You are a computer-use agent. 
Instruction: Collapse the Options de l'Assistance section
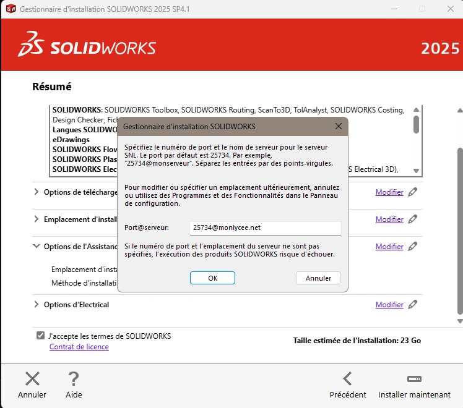click(x=36, y=246)
